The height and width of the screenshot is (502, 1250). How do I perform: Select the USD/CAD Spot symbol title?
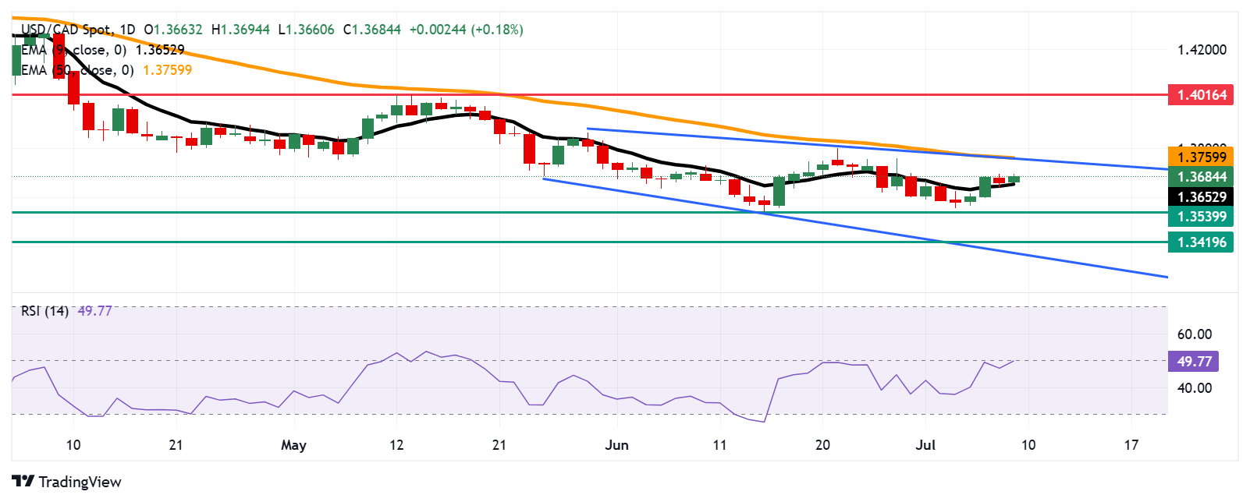pyautogui.click(x=66, y=30)
